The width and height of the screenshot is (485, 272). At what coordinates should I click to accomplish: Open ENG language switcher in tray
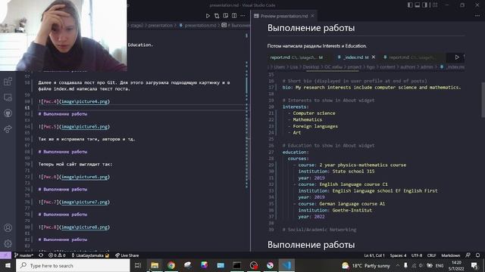click(440, 265)
